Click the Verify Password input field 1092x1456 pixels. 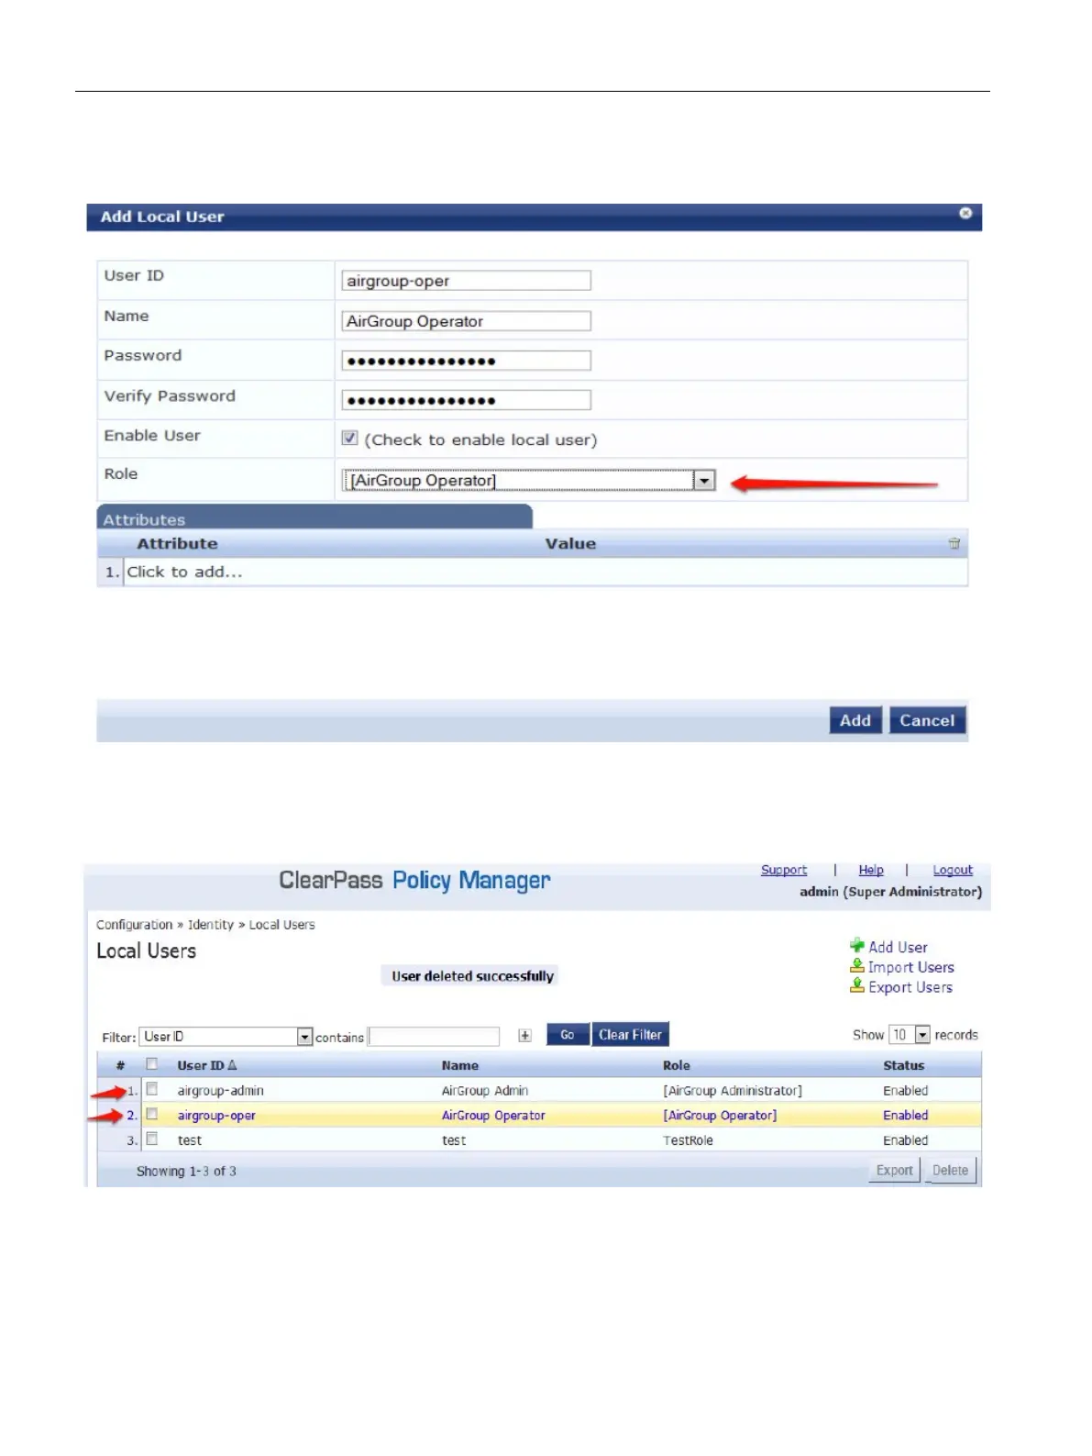click(466, 400)
